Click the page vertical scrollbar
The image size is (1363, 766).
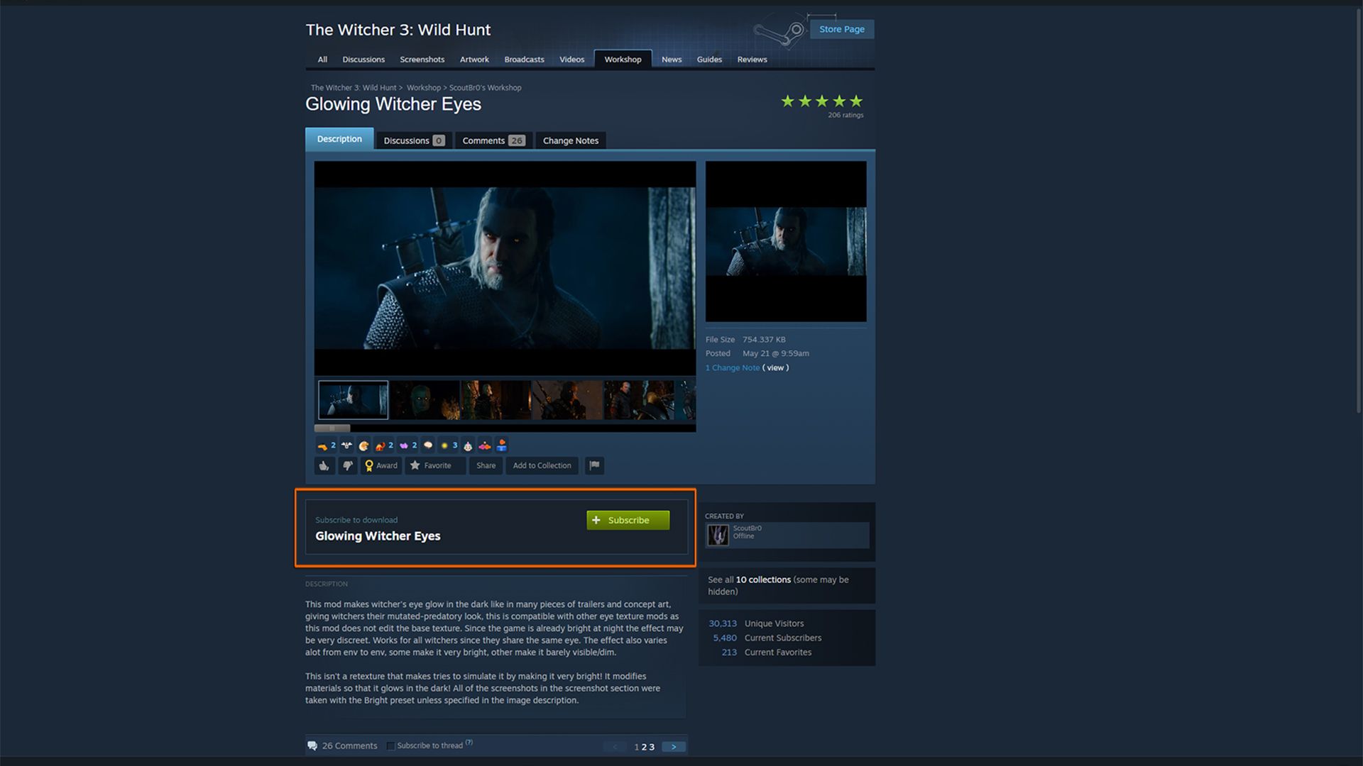point(1359,213)
